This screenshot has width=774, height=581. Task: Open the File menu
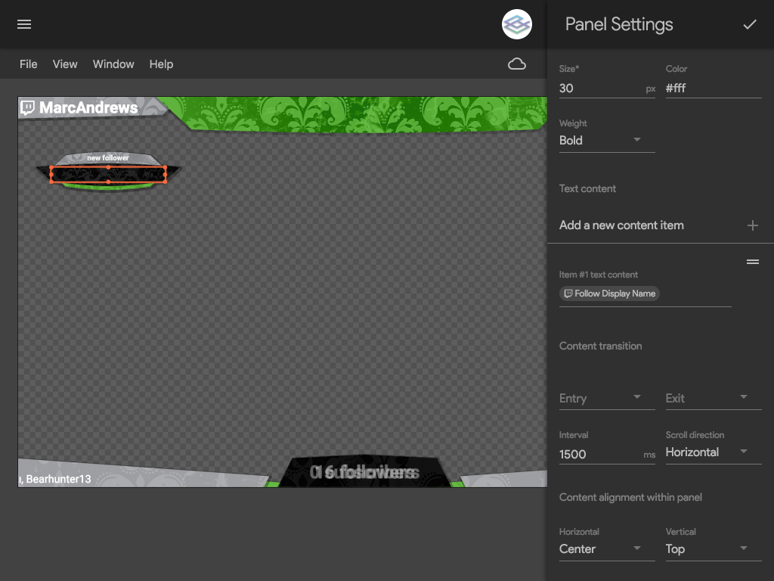pyautogui.click(x=28, y=64)
